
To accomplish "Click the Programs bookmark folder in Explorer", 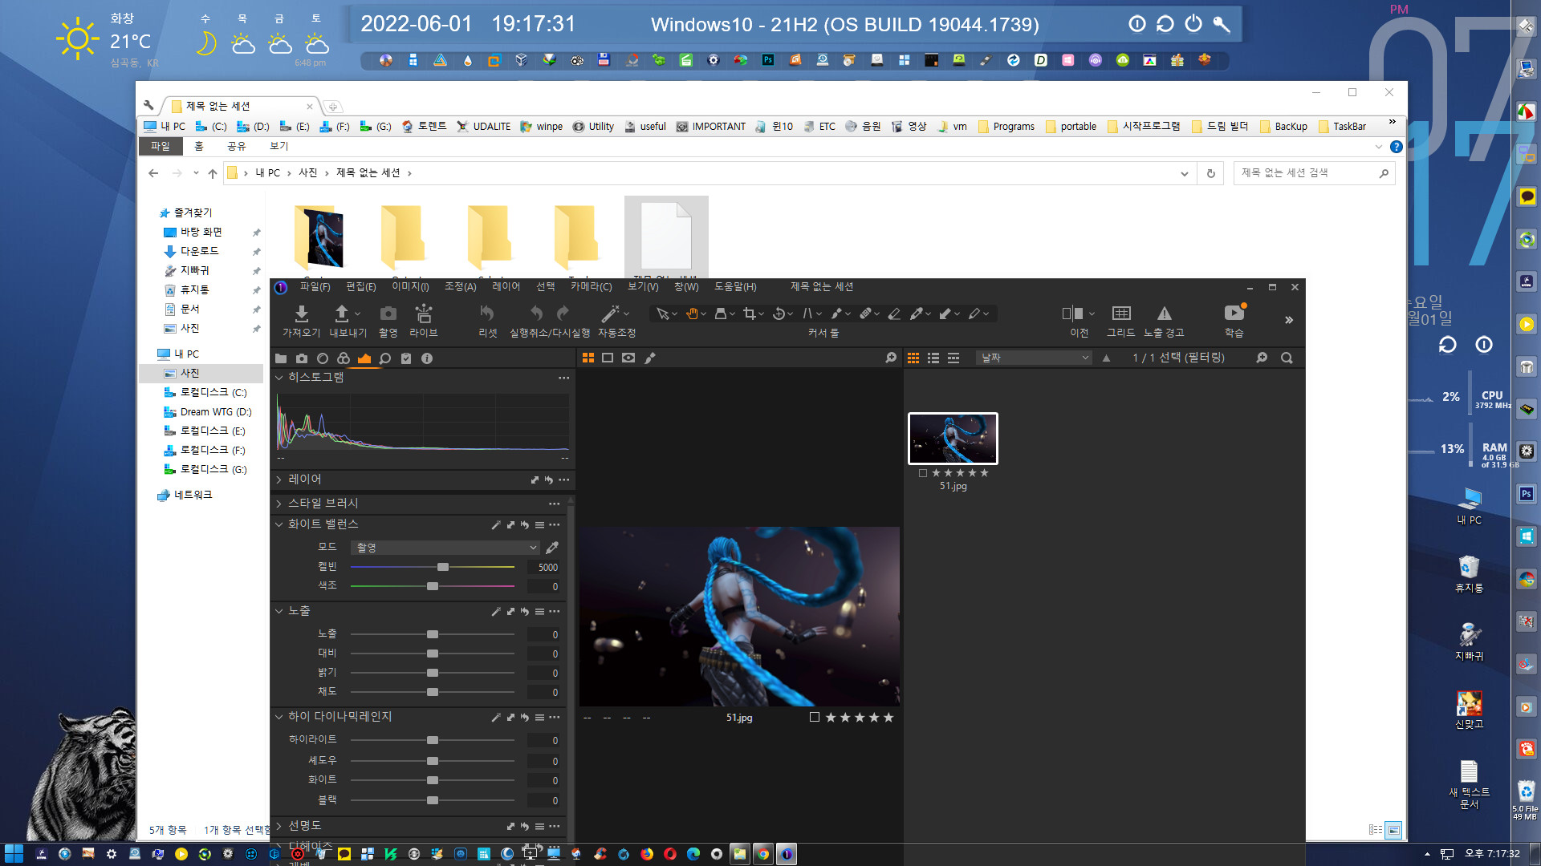I will (1006, 127).
